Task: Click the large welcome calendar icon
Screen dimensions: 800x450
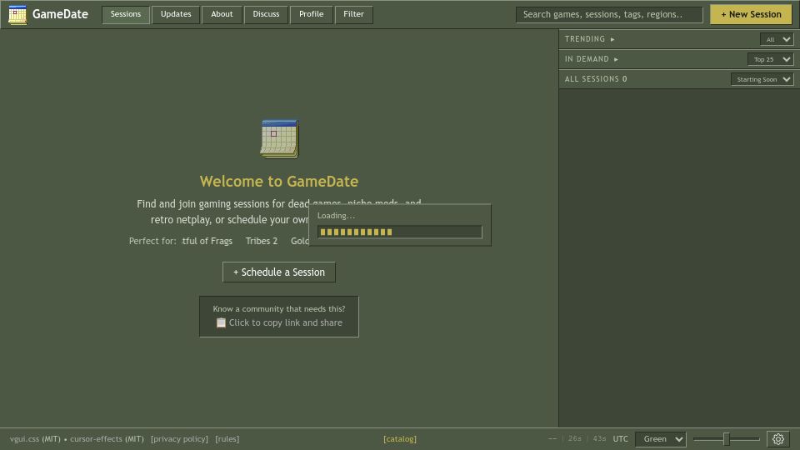Action: (x=280, y=139)
